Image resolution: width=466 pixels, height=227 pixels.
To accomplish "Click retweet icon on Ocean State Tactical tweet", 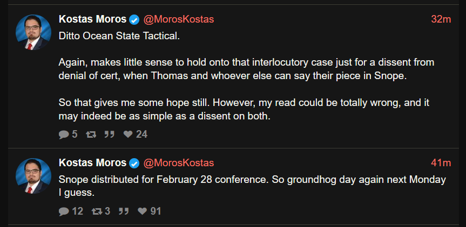I will (91, 134).
